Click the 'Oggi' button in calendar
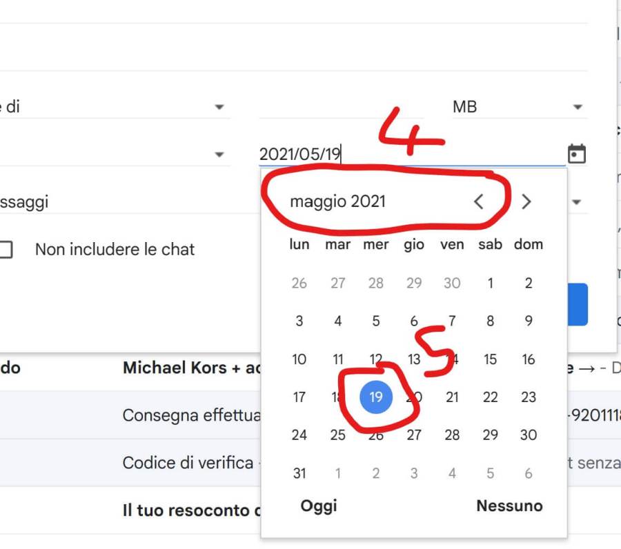Image resolution: width=621 pixels, height=549 pixels. [319, 506]
